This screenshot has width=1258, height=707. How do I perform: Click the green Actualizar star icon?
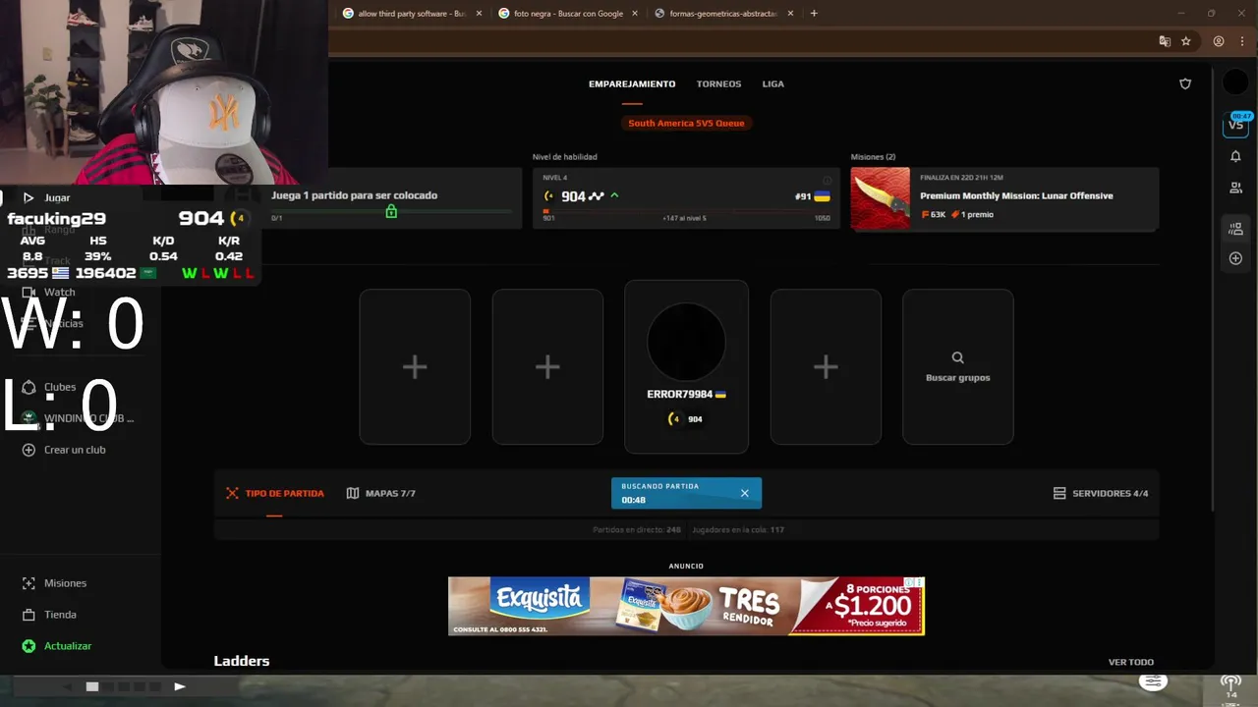coord(29,646)
